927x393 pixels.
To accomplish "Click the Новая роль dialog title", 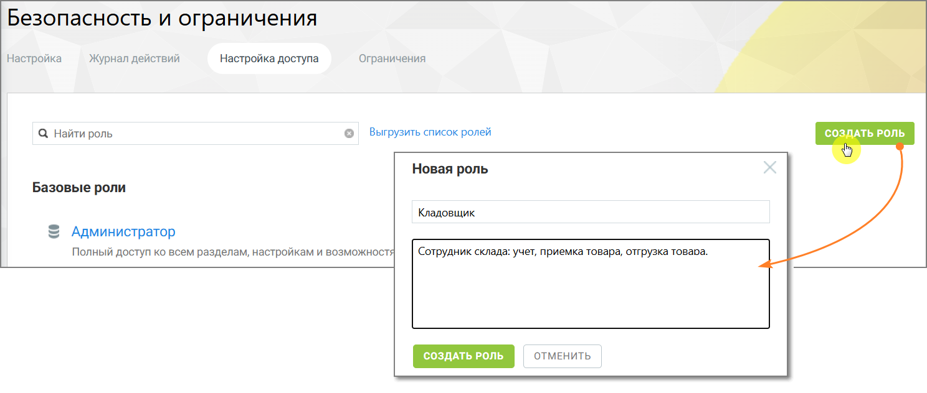I will [x=450, y=169].
